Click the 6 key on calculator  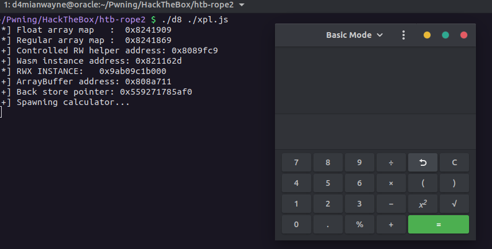359,183
